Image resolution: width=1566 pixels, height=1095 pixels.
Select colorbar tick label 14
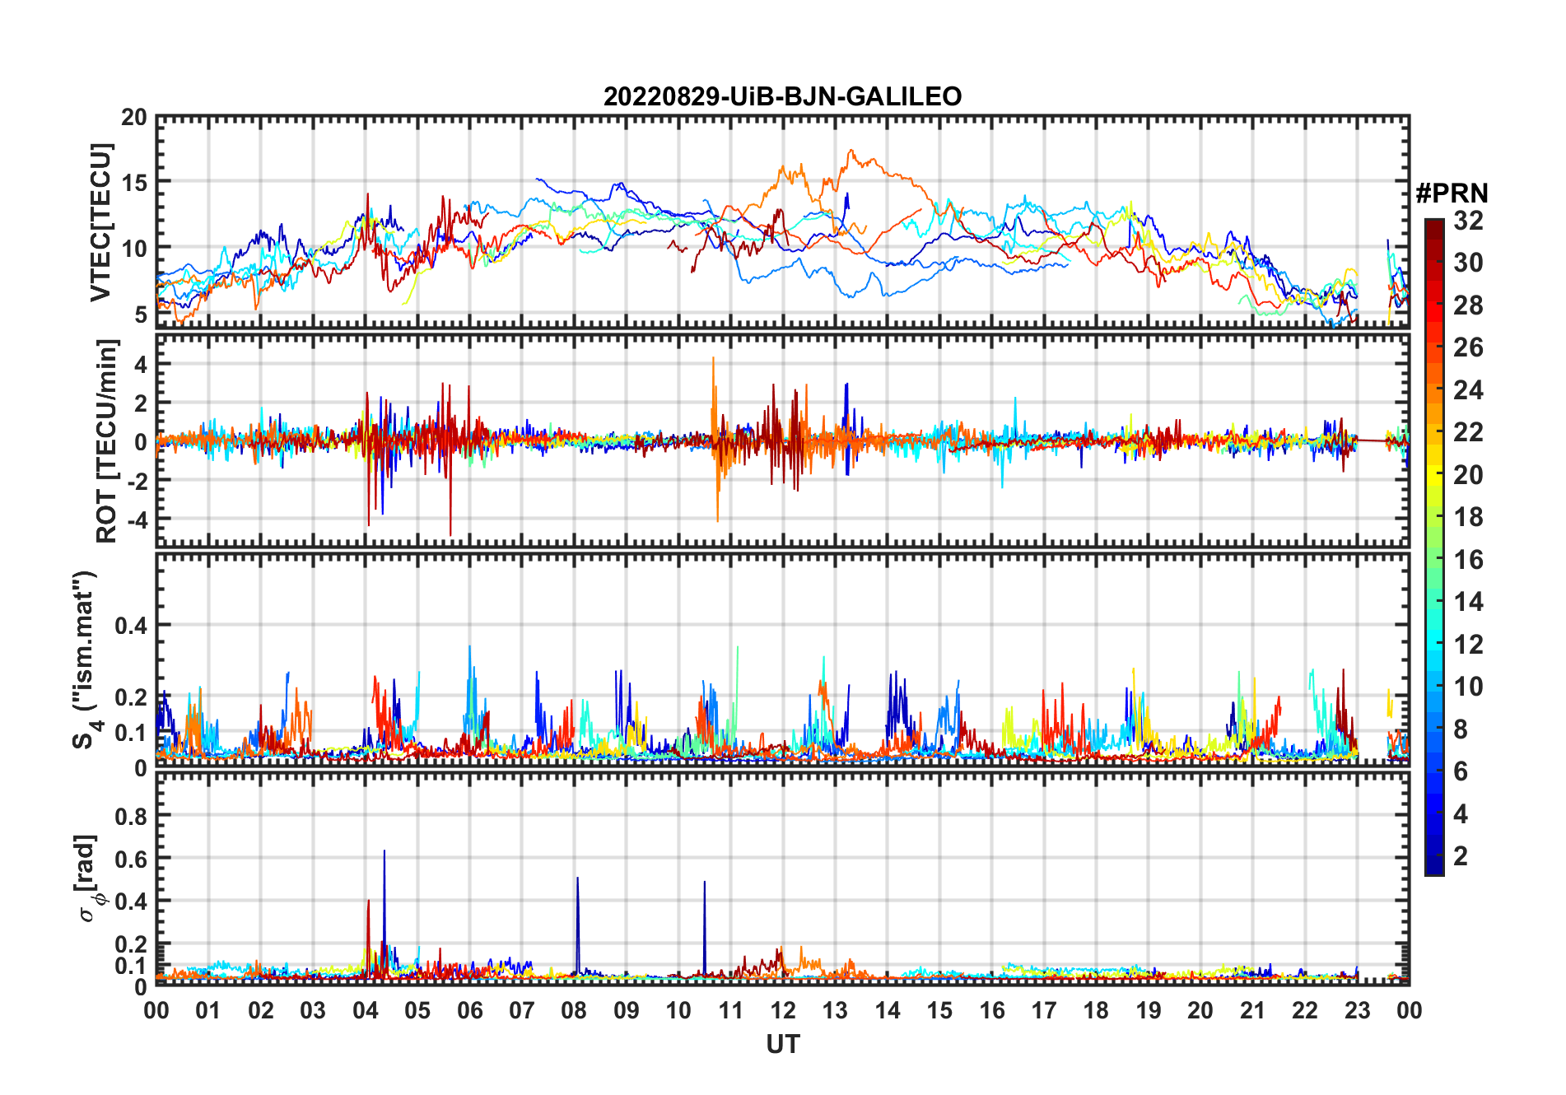click(1468, 602)
